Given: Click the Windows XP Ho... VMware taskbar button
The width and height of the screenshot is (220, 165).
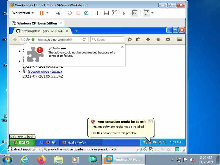Looking at the screenshot, I should tap(123, 159).
